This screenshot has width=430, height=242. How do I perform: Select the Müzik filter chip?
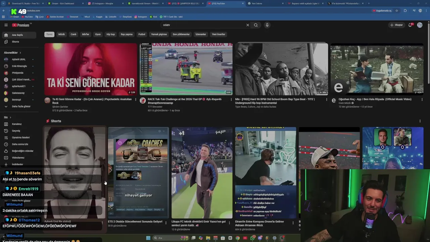(x=61, y=34)
